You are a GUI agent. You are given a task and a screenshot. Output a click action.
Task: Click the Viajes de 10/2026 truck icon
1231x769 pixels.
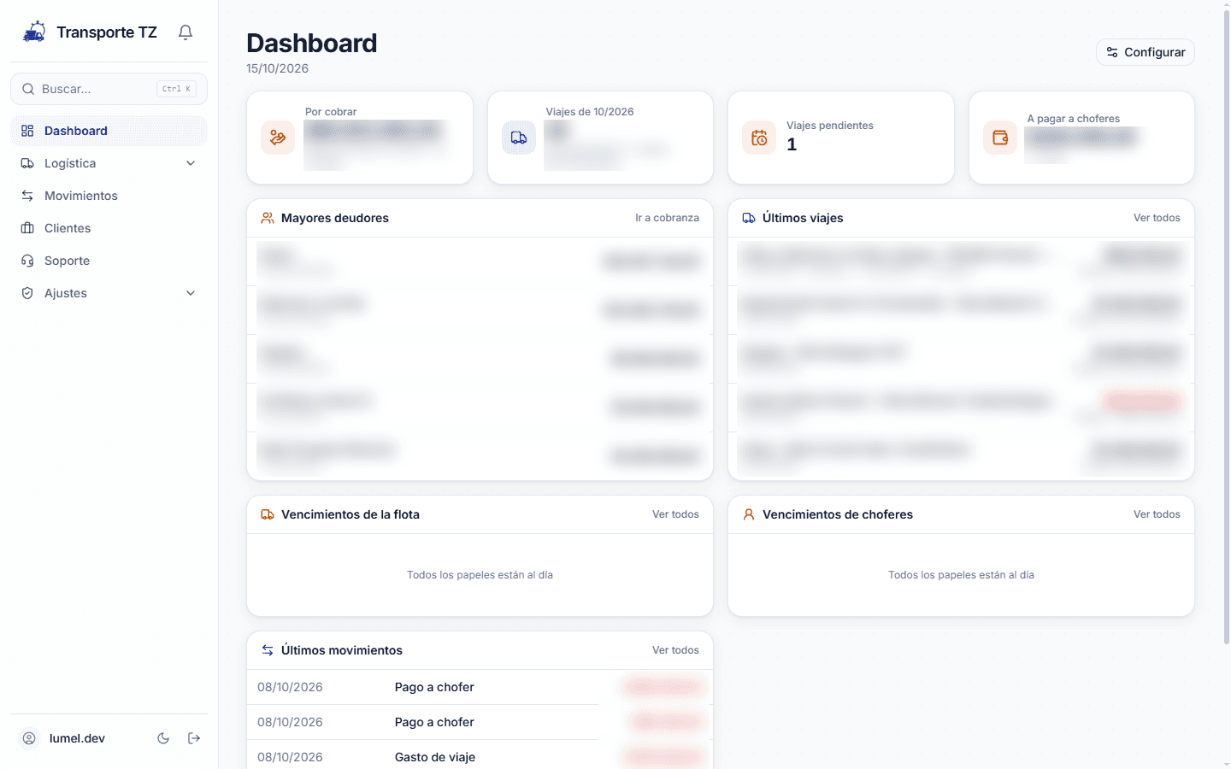pos(519,138)
